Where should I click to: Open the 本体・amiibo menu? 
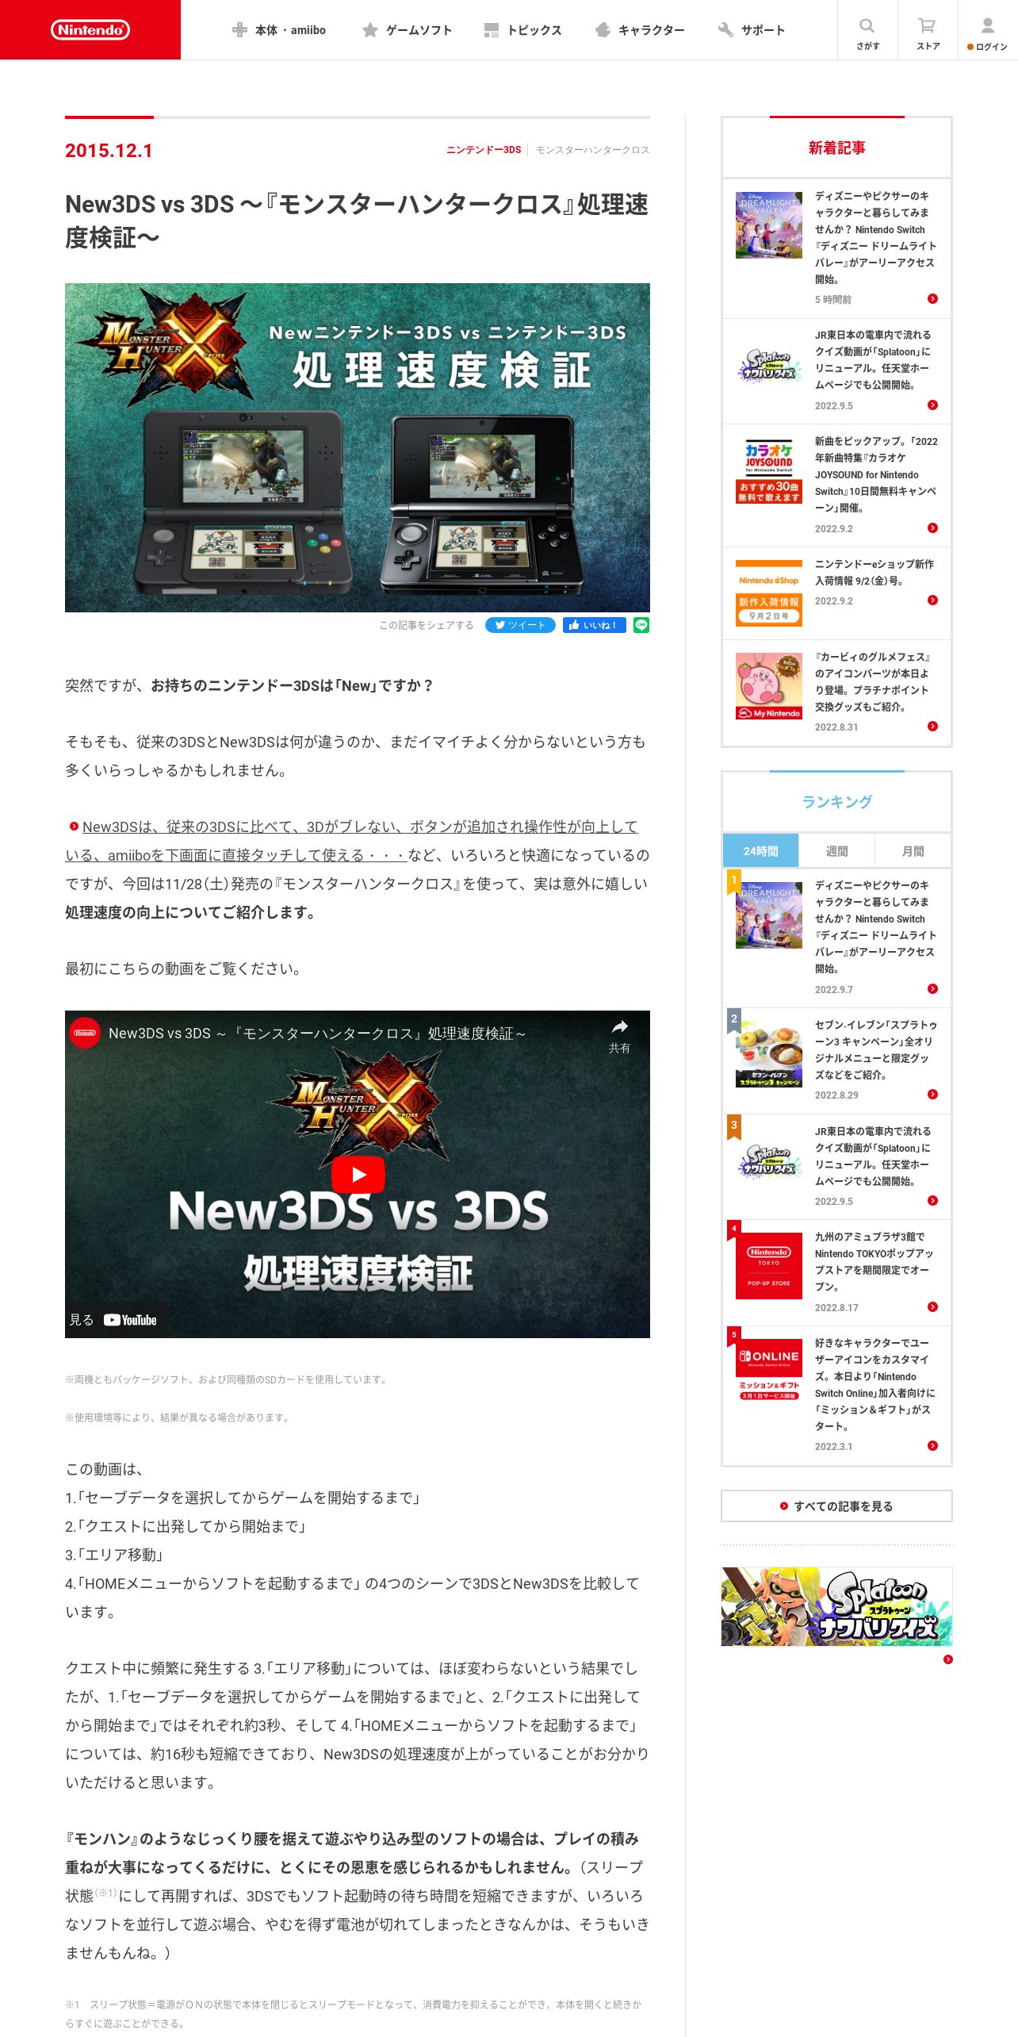278,30
